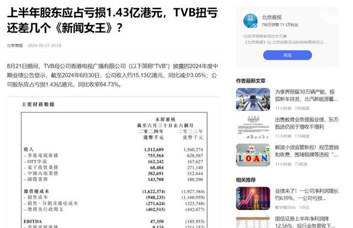Screen dimensions: 353x228
Task: Click the 关注 follow button
Action: [287, 55]
